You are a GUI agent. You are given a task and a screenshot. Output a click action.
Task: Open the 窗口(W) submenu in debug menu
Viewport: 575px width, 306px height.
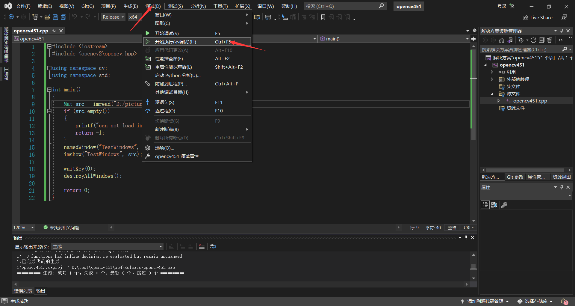coord(197,15)
